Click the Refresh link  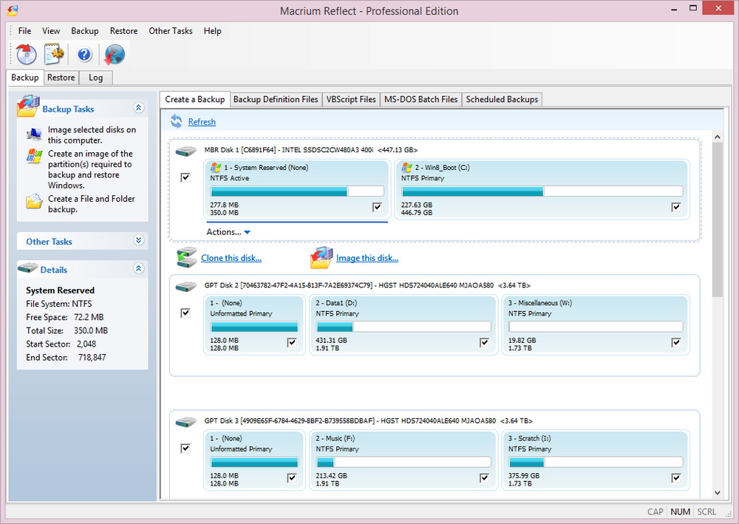click(x=202, y=122)
